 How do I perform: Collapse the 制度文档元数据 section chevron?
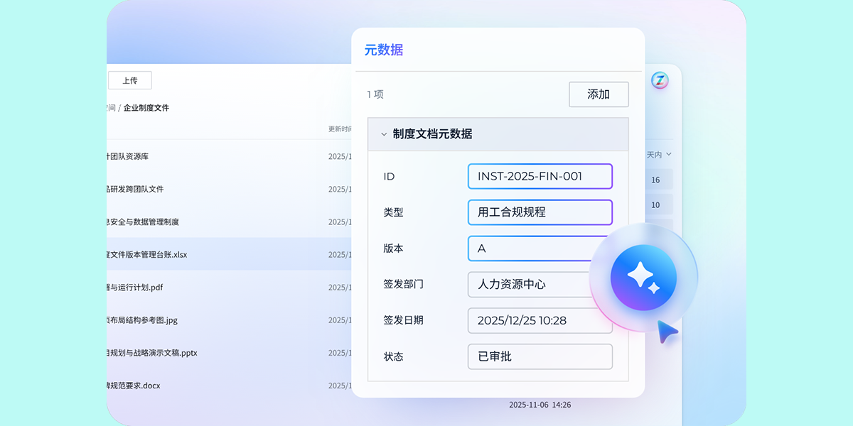[x=384, y=134]
